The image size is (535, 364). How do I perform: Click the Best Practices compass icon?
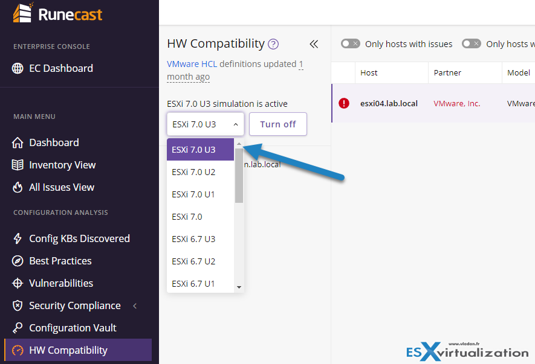[x=18, y=261]
